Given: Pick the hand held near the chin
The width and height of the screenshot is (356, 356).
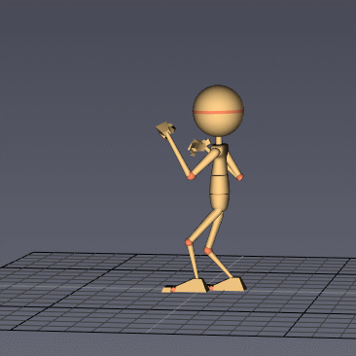Looking at the screenshot, I should click(198, 147).
